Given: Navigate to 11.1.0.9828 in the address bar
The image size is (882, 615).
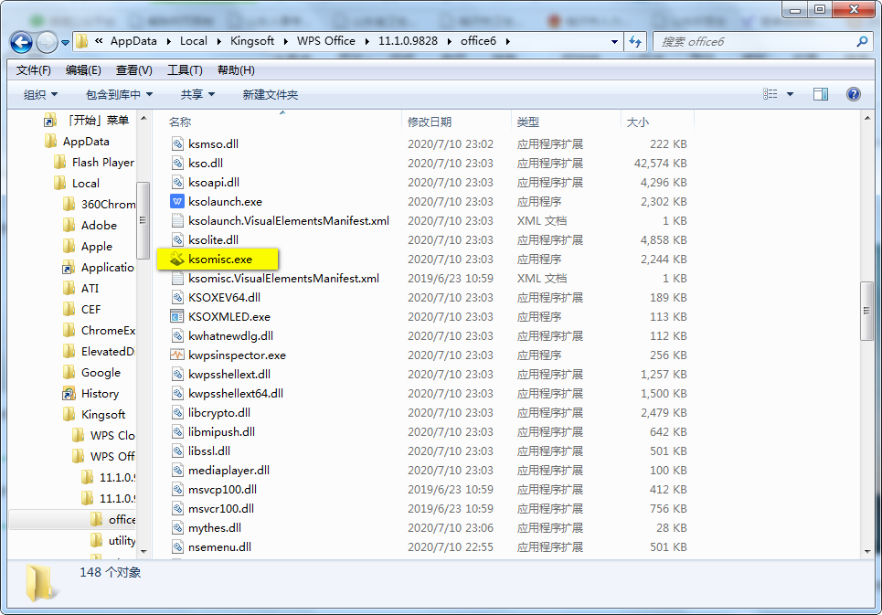Looking at the screenshot, I should 408,41.
